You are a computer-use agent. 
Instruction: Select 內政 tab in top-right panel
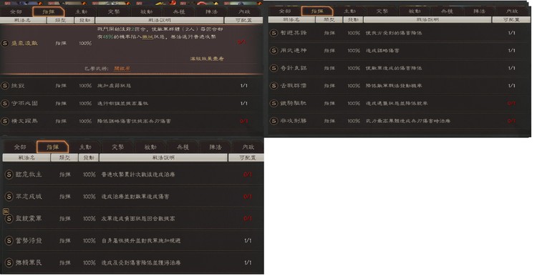[512, 11]
